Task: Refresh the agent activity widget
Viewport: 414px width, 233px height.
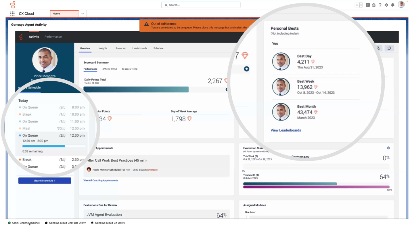Action: click(x=389, y=48)
